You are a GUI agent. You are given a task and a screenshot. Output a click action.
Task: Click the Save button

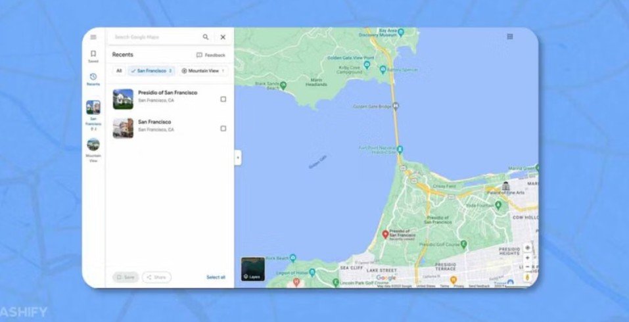point(126,277)
